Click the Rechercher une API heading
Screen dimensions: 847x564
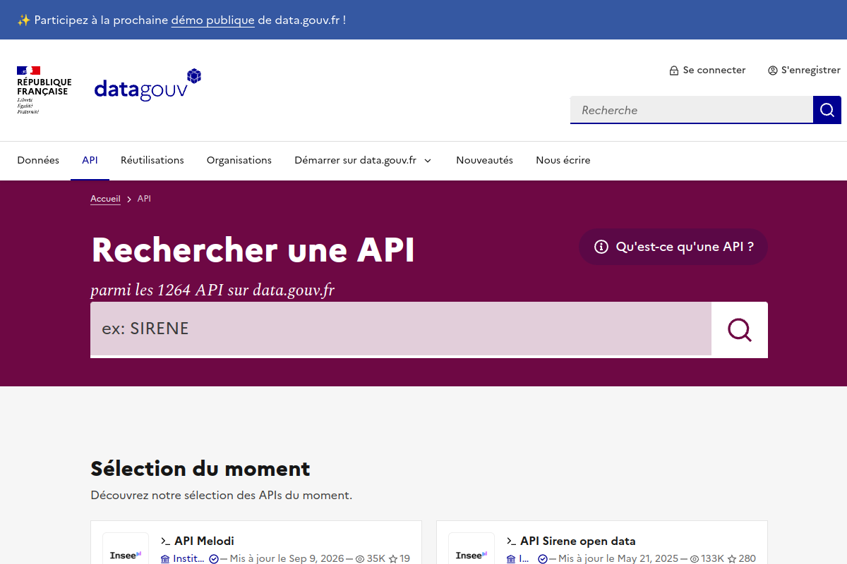click(x=253, y=250)
